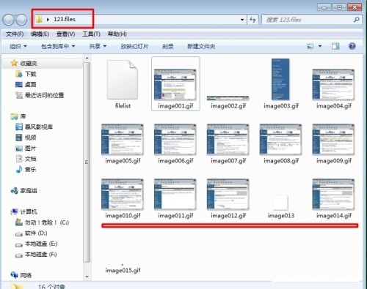Click the navigation pane scroll-down arrow

point(87,277)
